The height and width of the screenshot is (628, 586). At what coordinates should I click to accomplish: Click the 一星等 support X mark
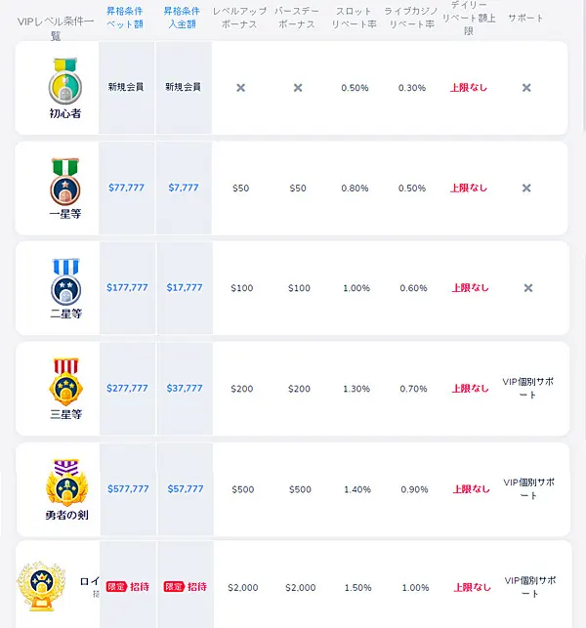[526, 188]
